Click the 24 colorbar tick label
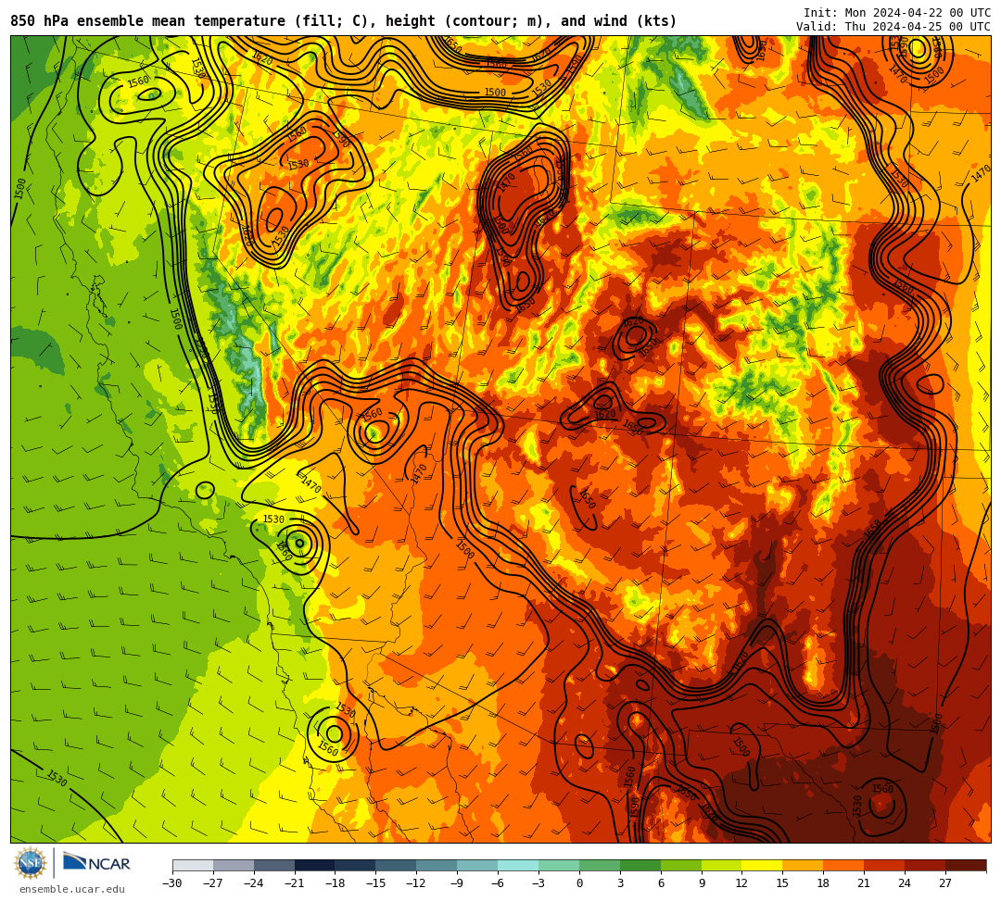 [x=906, y=883]
